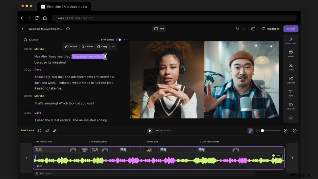Jump to Just use Riverside chapter
The image size is (318, 179).
(211, 142)
